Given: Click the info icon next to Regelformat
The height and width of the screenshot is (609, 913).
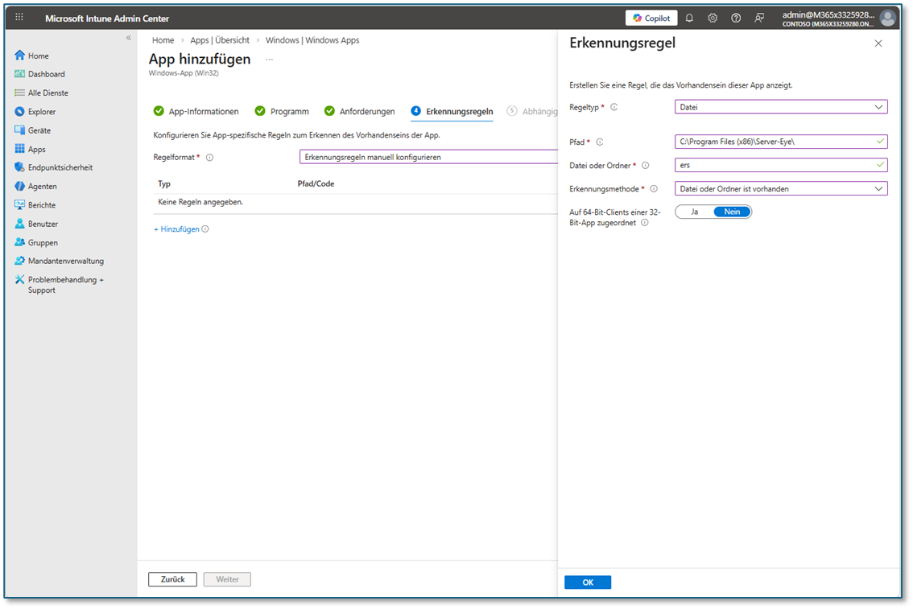Looking at the screenshot, I should coord(209,158).
